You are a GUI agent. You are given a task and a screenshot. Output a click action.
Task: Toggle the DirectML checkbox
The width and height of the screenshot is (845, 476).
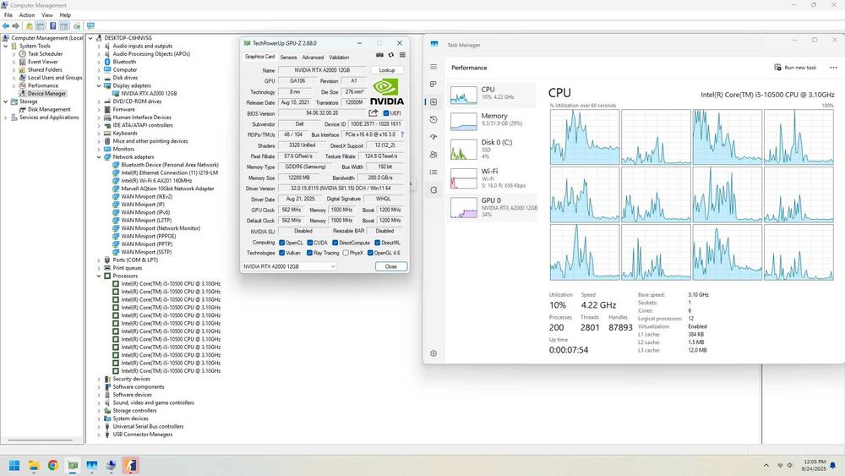point(377,243)
